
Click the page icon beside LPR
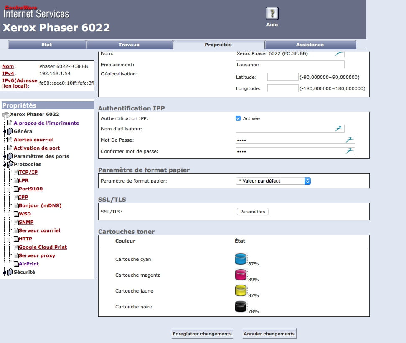(x=16, y=180)
